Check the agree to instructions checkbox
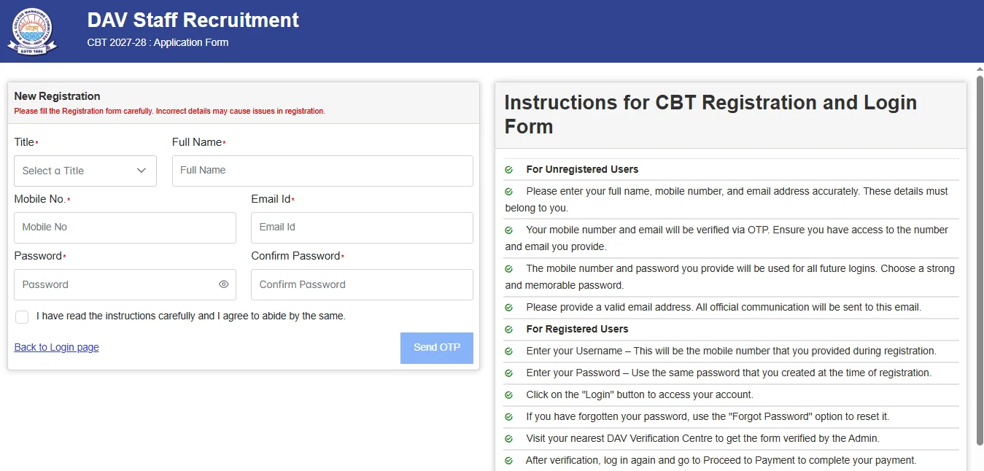This screenshot has height=471, width=984. [x=22, y=316]
